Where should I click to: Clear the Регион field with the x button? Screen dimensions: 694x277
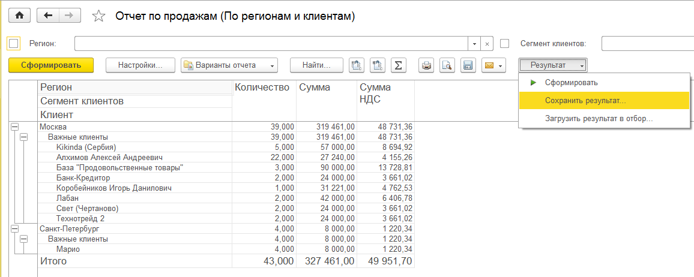487,44
